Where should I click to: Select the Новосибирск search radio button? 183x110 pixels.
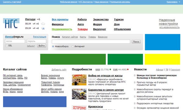(x=53, y=46)
